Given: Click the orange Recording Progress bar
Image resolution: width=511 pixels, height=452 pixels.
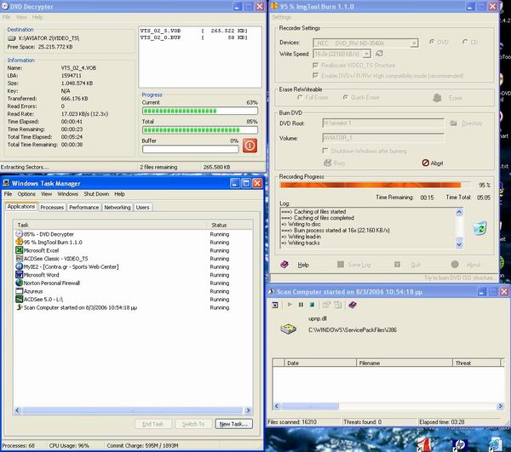Looking at the screenshot, I should click(x=375, y=185).
